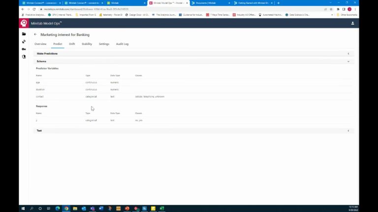Click the Minitab Model Ops logo

tap(24, 24)
